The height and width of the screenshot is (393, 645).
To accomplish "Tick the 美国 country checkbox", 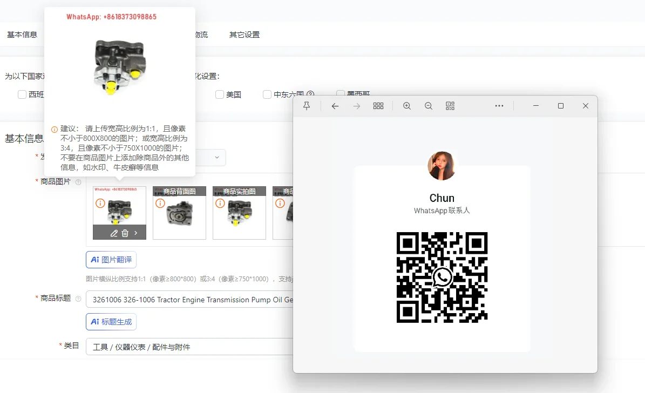I will pyautogui.click(x=220, y=94).
